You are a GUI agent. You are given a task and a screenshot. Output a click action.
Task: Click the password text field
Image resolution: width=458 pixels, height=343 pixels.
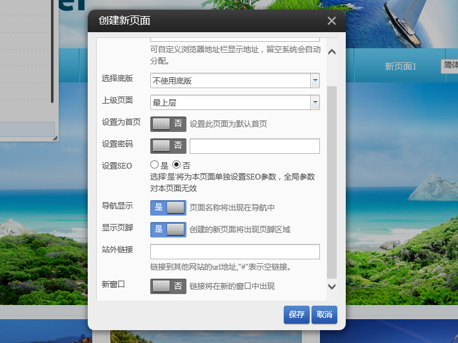(x=255, y=146)
